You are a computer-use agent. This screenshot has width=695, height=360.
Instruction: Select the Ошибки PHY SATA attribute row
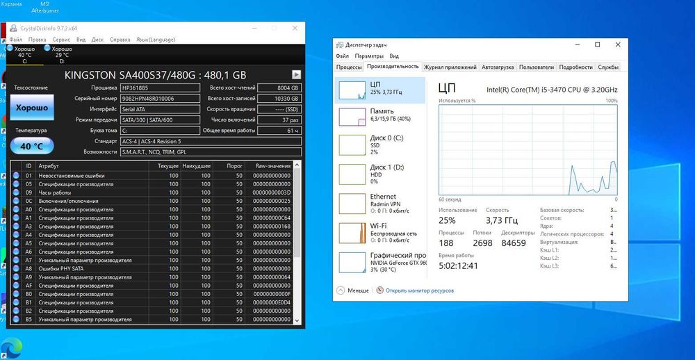point(152,269)
